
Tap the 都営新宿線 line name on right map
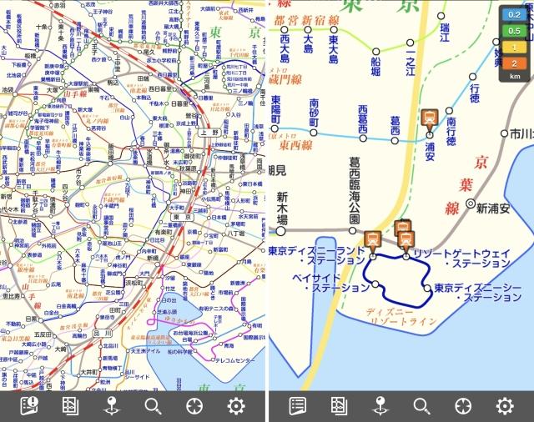pos(306,20)
